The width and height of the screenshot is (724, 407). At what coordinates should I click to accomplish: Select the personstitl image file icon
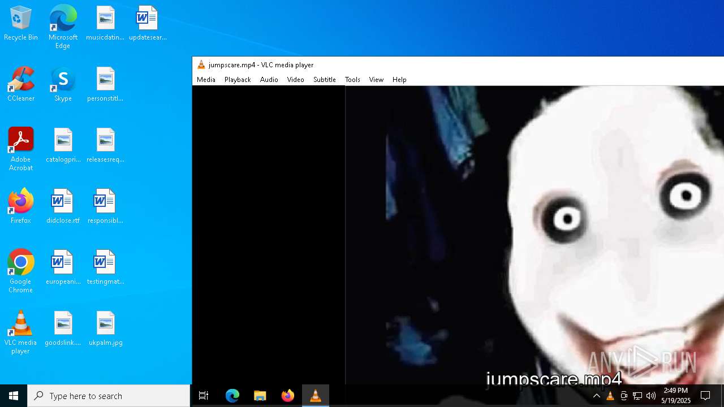pos(105,85)
